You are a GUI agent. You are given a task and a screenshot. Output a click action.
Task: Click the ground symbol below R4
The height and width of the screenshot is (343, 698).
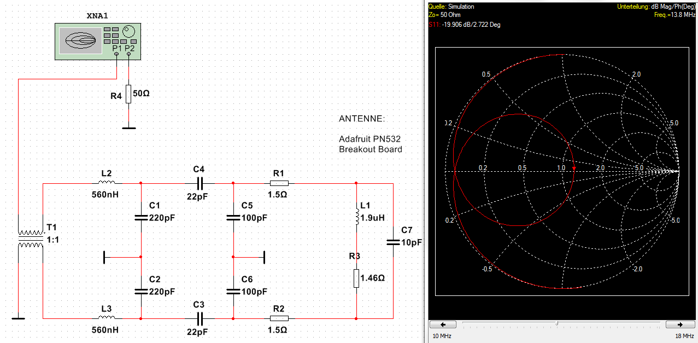(x=128, y=129)
